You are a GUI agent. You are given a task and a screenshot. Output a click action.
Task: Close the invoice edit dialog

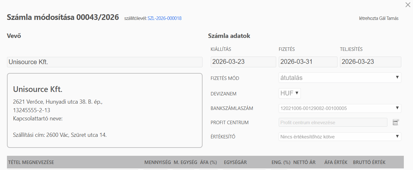[408, 5]
